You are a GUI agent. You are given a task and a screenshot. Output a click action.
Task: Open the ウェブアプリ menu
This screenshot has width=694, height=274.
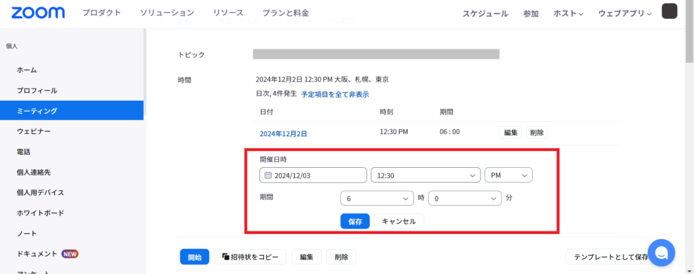(x=624, y=14)
